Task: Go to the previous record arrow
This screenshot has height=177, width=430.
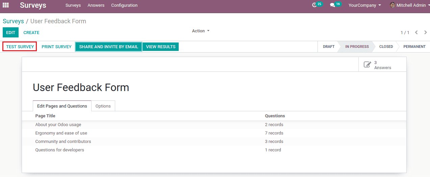Action: [416, 33]
